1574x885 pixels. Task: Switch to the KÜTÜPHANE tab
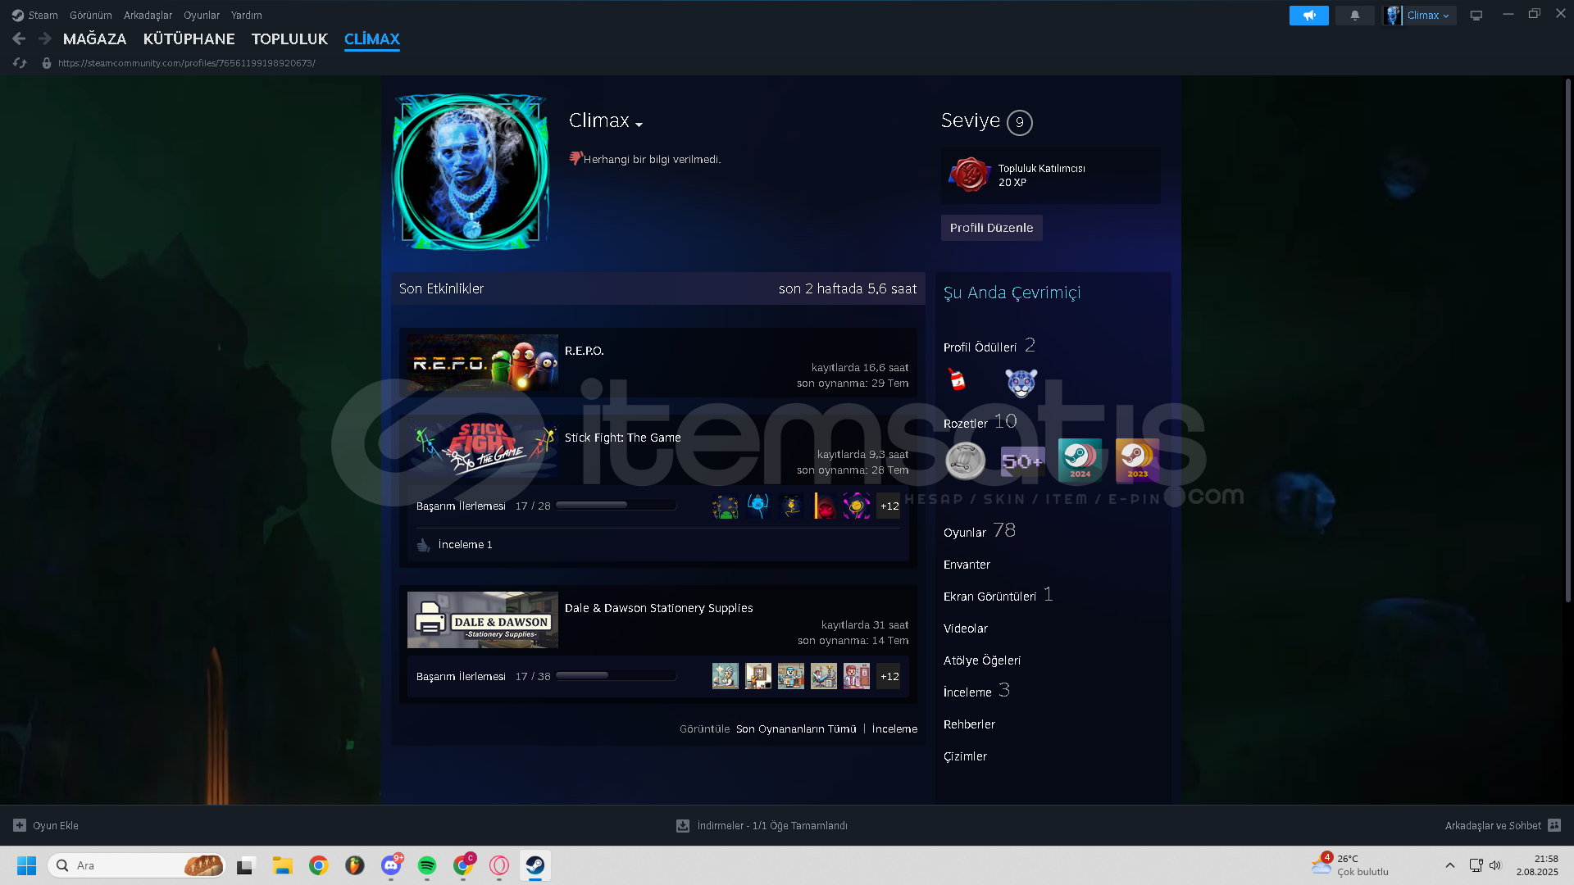pyautogui.click(x=189, y=39)
